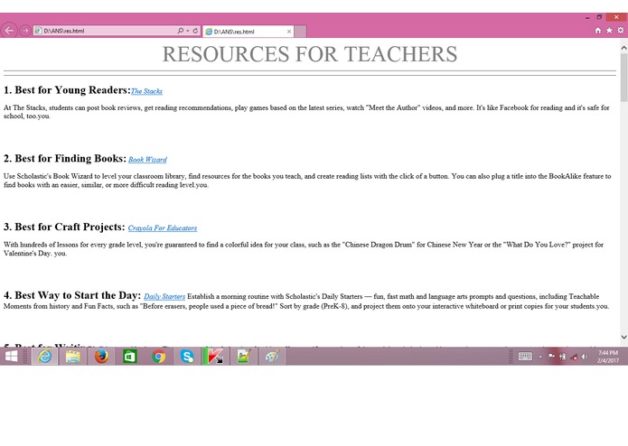Click the heading '3. Best for Craft Projects:'
Image resolution: width=628 pixels, height=446 pixels.
(64, 227)
